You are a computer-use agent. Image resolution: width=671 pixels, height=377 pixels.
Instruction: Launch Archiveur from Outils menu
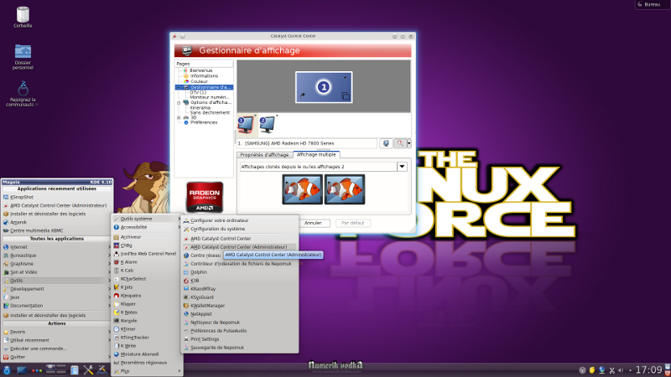[x=147, y=237]
